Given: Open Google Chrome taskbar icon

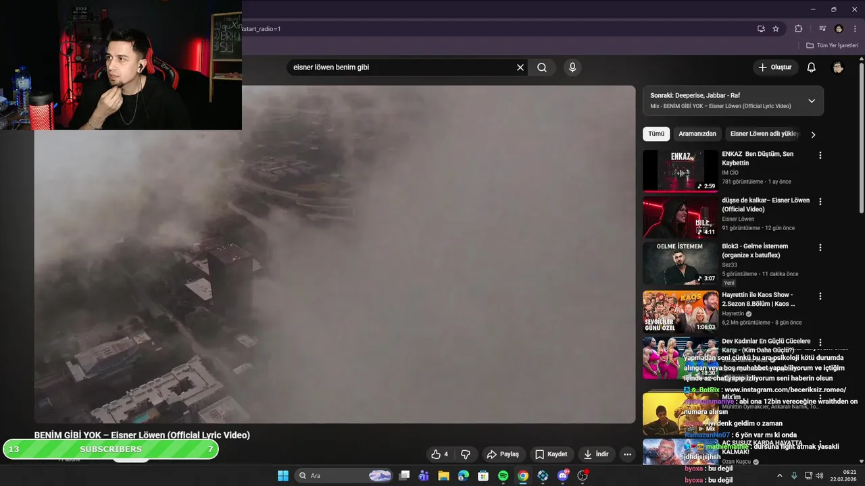Looking at the screenshot, I should (x=522, y=476).
